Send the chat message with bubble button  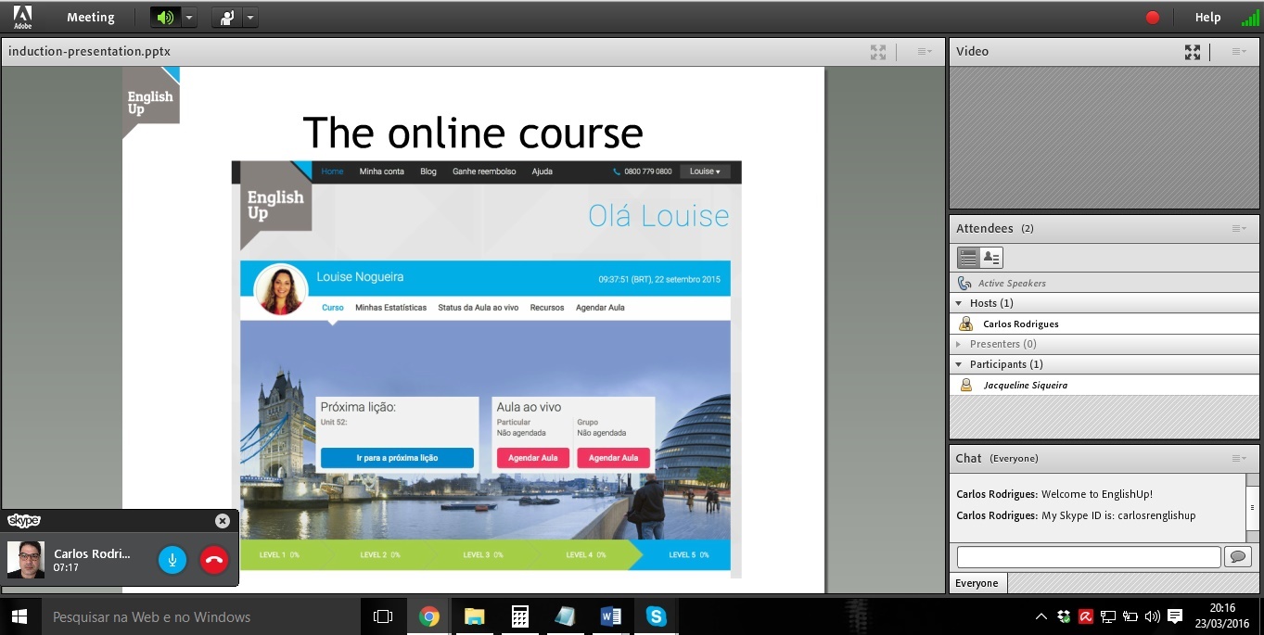(x=1237, y=557)
